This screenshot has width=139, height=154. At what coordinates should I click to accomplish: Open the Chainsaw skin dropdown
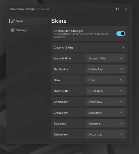(106, 102)
